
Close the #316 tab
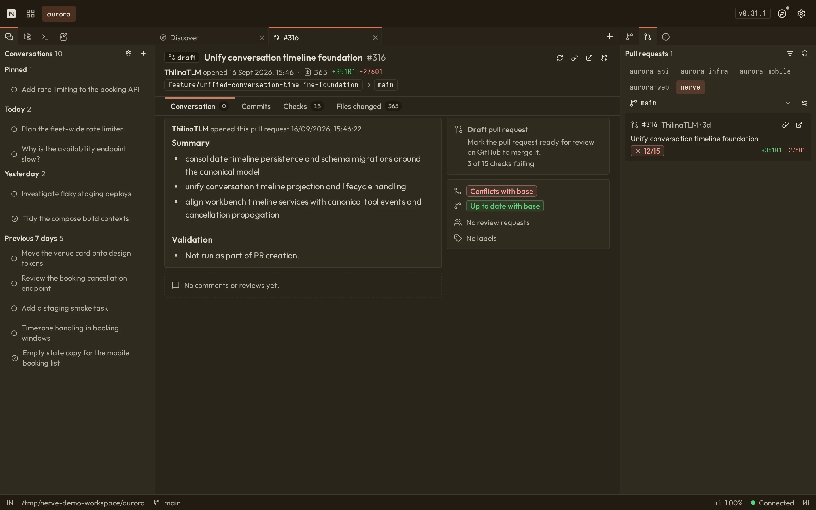tap(375, 38)
